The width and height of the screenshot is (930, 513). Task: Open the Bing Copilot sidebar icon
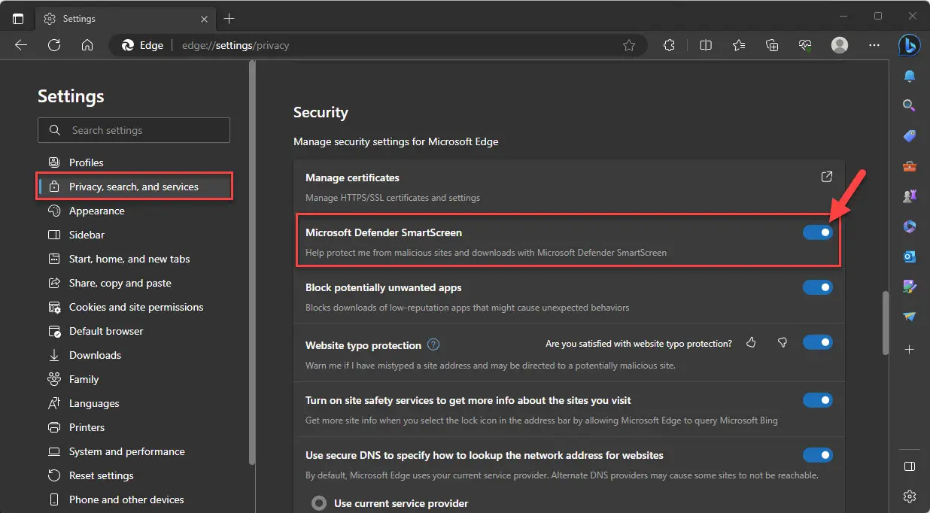pos(910,45)
